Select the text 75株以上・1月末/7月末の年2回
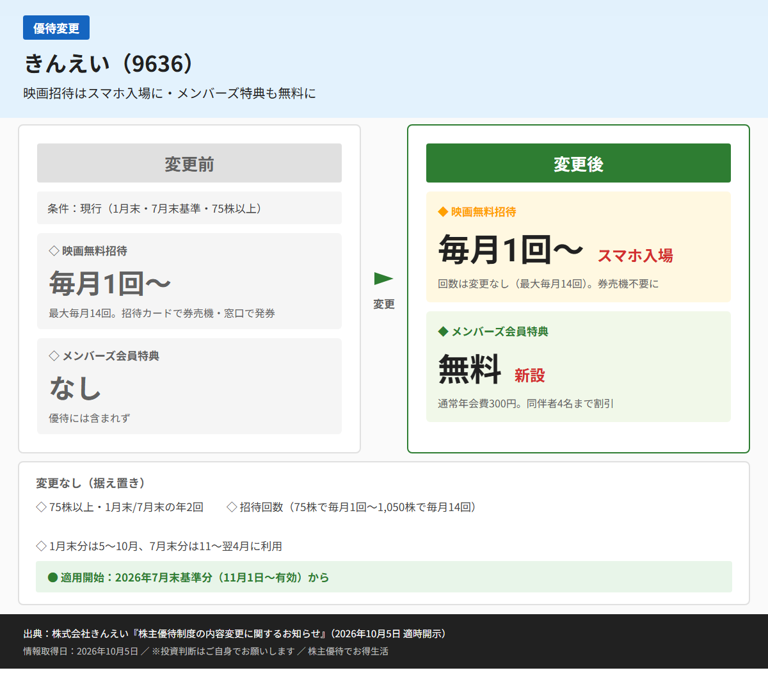The image size is (768, 684). tap(126, 507)
